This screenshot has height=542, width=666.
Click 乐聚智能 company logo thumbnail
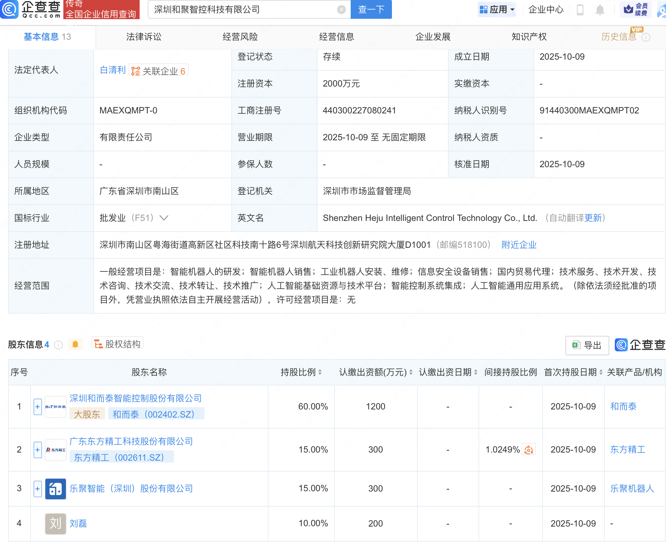point(56,489)
